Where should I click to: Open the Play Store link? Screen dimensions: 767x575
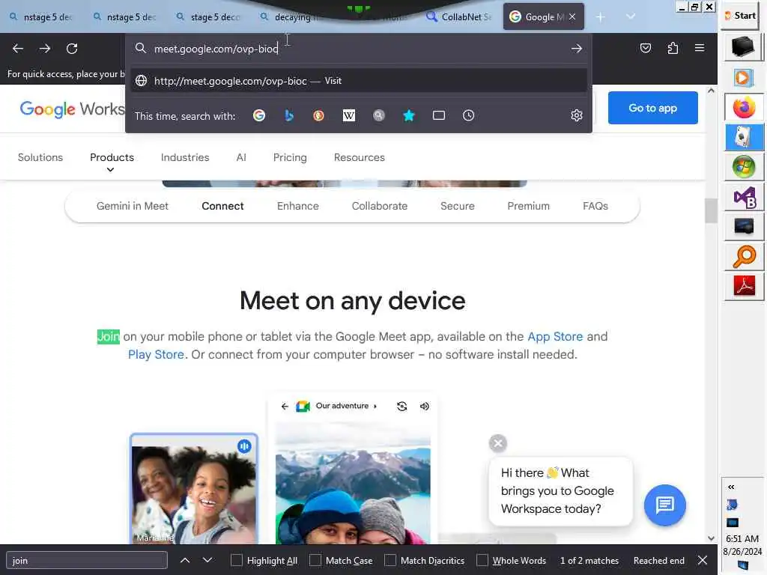pos(156,354)
